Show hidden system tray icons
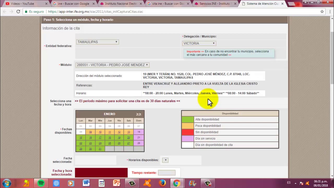The image size is (334, 188). coord(296,183)
